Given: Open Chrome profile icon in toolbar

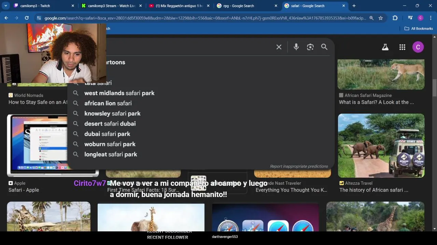Looking at the screenshot, I should click(x=420, y=18).
